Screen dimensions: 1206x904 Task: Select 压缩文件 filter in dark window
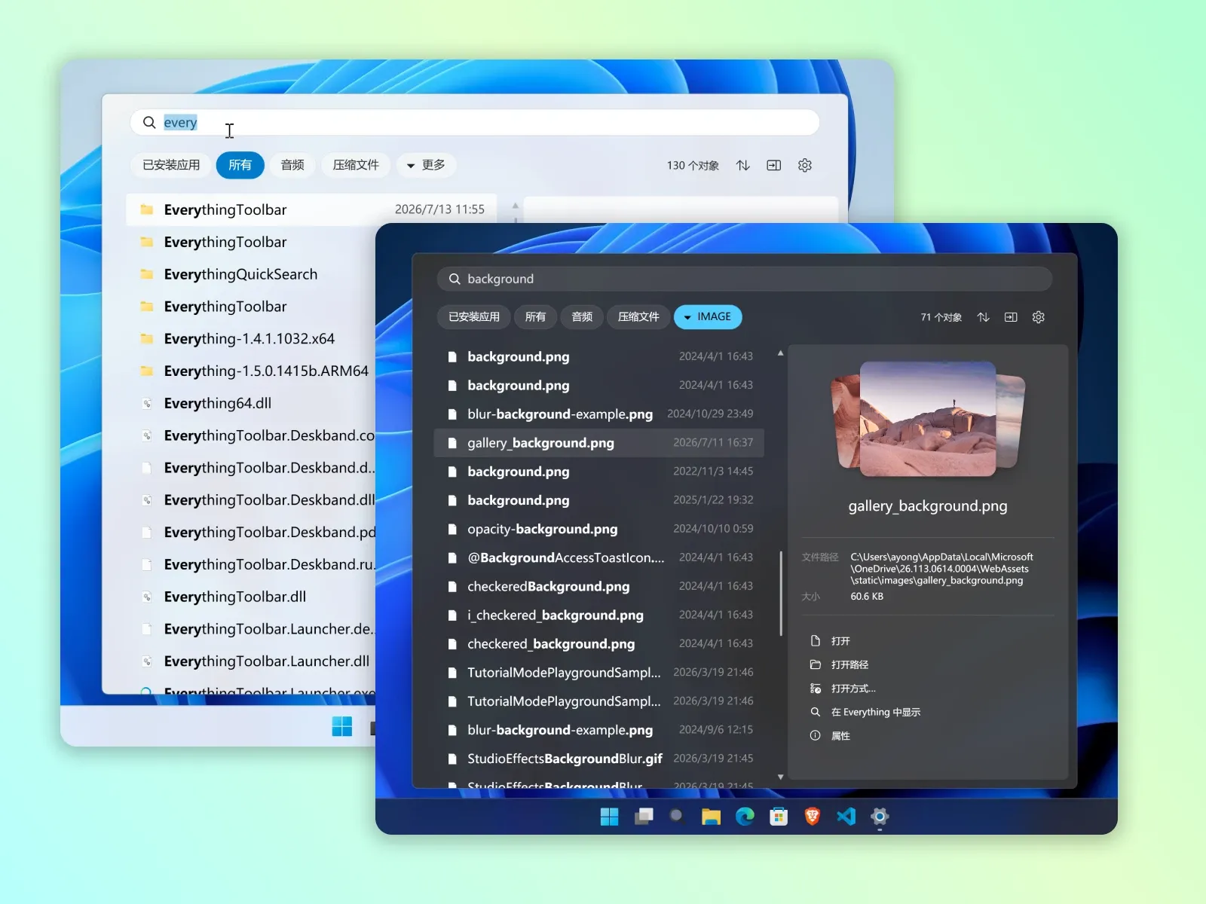638,317
